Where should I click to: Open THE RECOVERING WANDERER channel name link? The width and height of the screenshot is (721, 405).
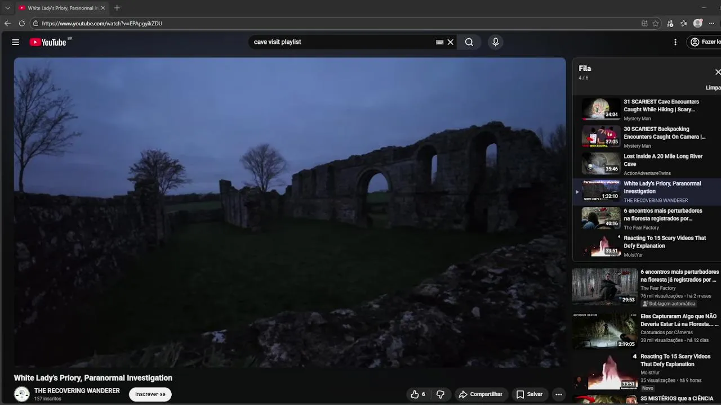click(77, 391)
